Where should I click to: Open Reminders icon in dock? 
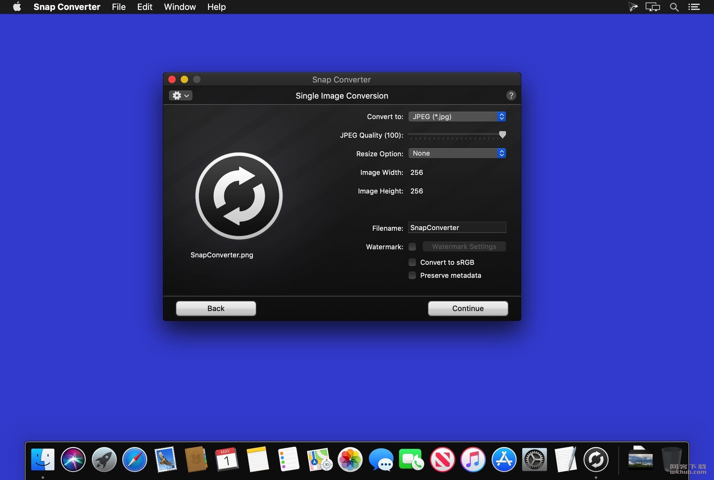tap(288, 459)
